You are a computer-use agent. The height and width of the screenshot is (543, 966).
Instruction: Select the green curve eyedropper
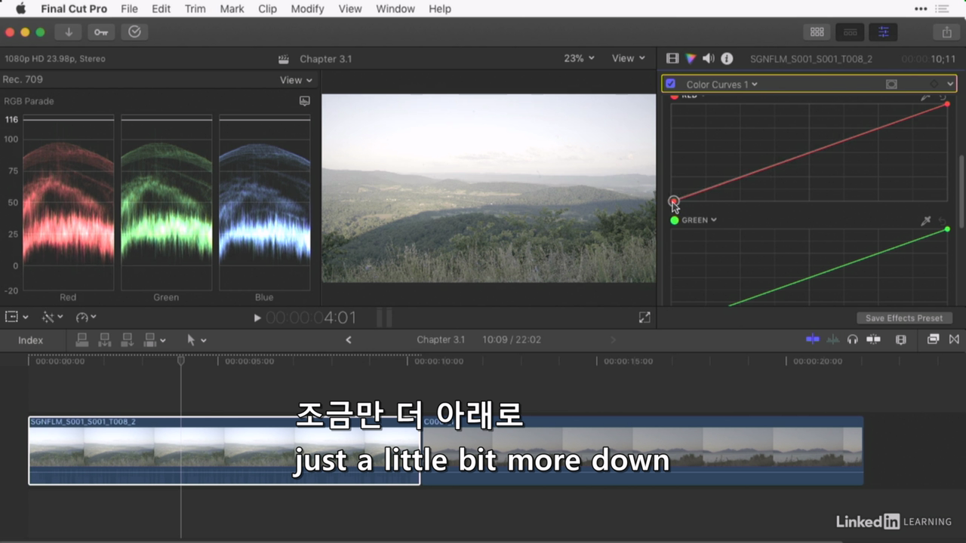tap(926, 220)
